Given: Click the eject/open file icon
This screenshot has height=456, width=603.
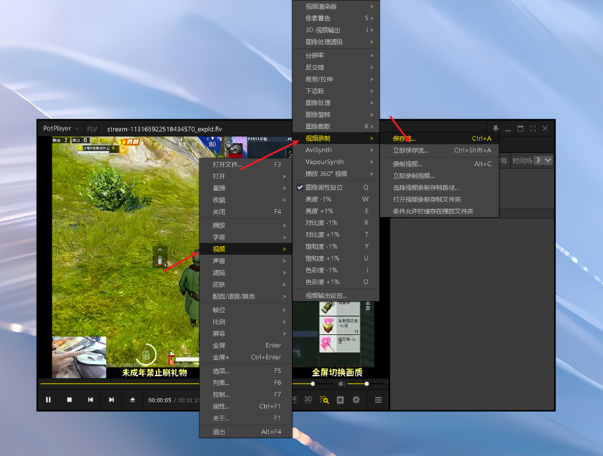Looking at the screenshot, I should 132,400.
